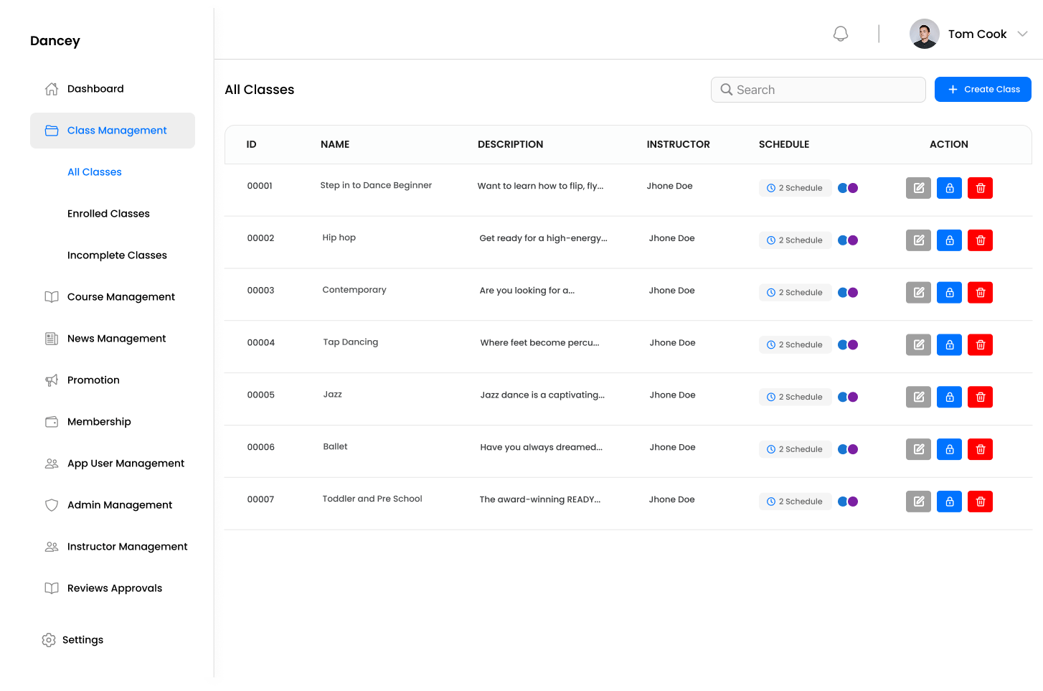Click the Settings gear icon
The width and height of the screenshot is (1043, 691).
pos(49,639)
